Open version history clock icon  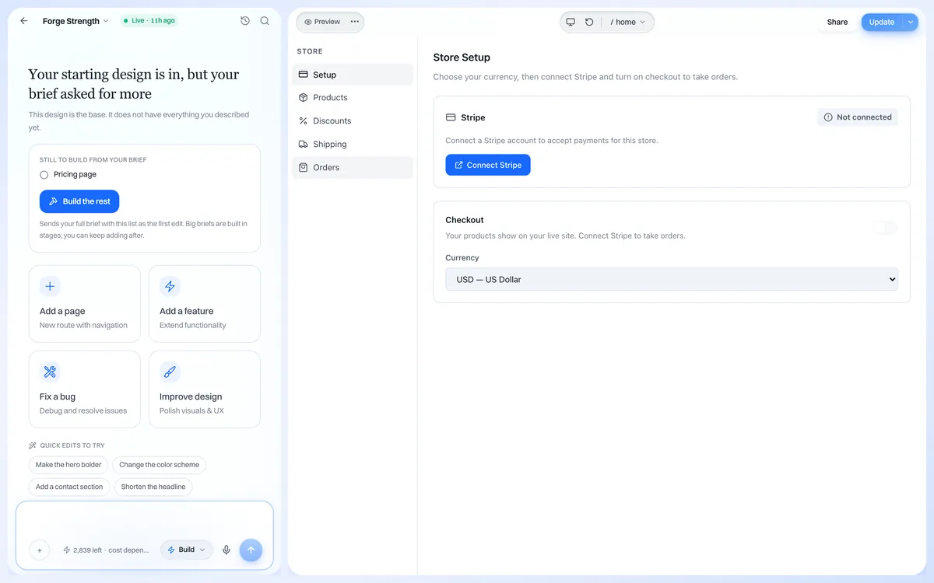245,21
